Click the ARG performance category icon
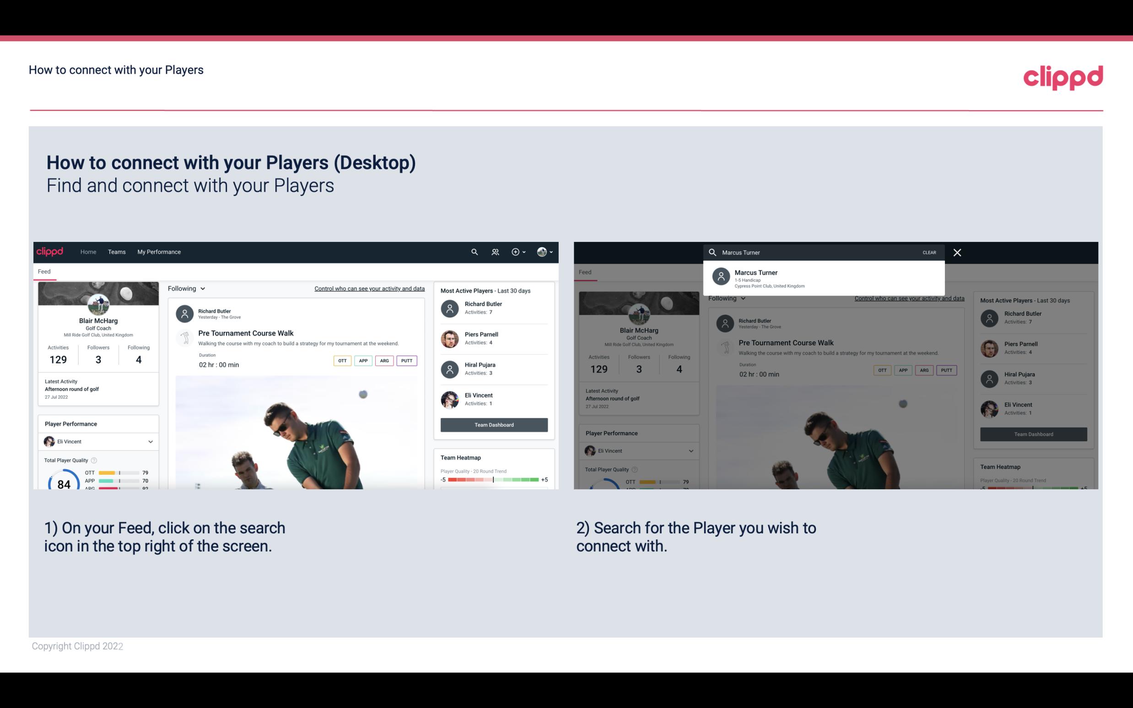The width and height of the screenshot is (1133, 708). pos(383,360)
